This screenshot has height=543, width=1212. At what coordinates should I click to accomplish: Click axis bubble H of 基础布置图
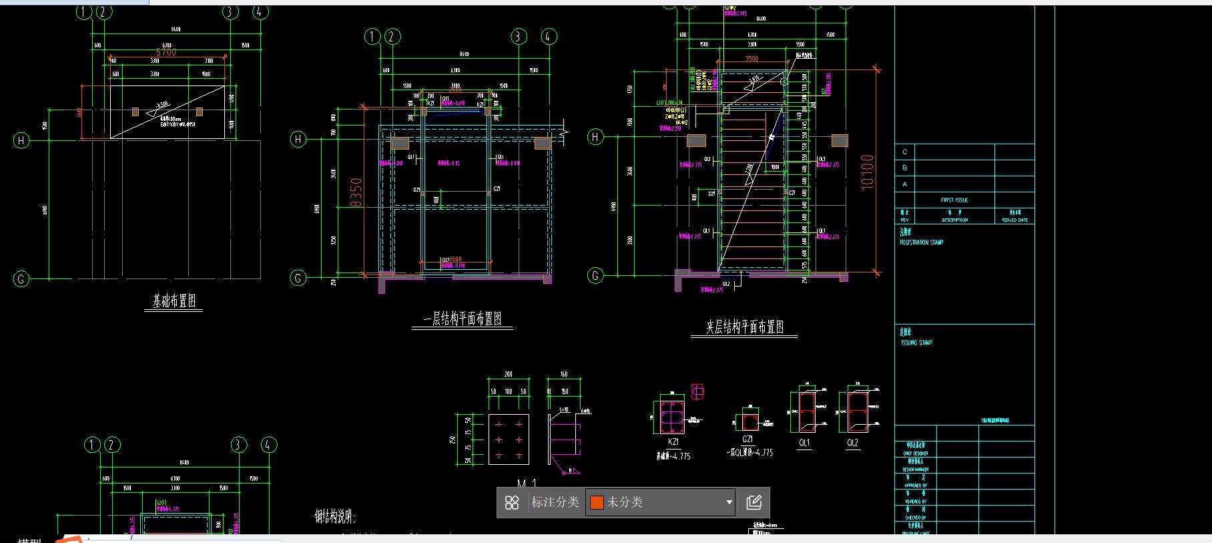click(x=21, y=140)
